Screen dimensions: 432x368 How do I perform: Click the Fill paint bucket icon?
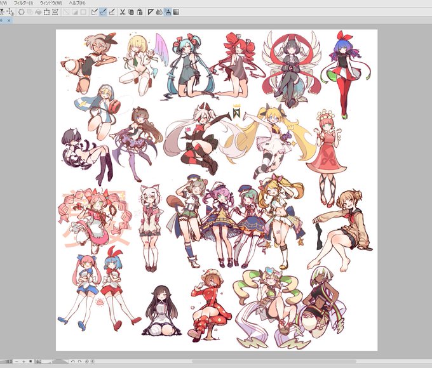38,12
